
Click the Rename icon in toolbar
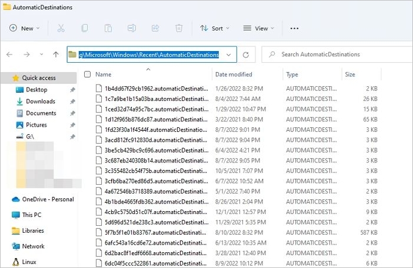132,28
